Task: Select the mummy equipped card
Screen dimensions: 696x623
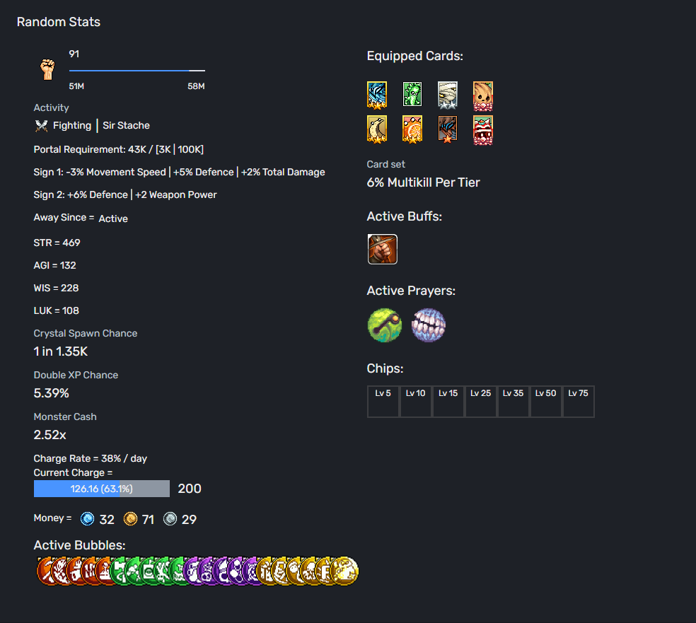Action: [448, 95]
